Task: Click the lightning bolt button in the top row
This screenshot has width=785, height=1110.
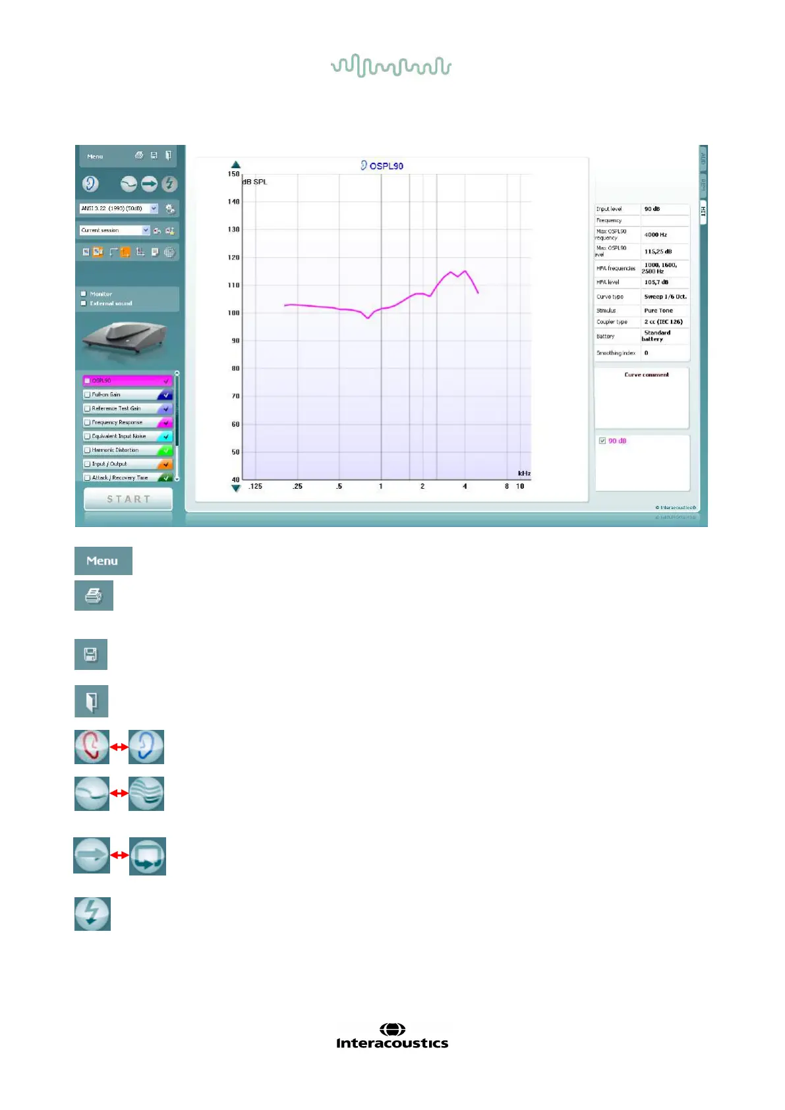Action: click(169, 184)
